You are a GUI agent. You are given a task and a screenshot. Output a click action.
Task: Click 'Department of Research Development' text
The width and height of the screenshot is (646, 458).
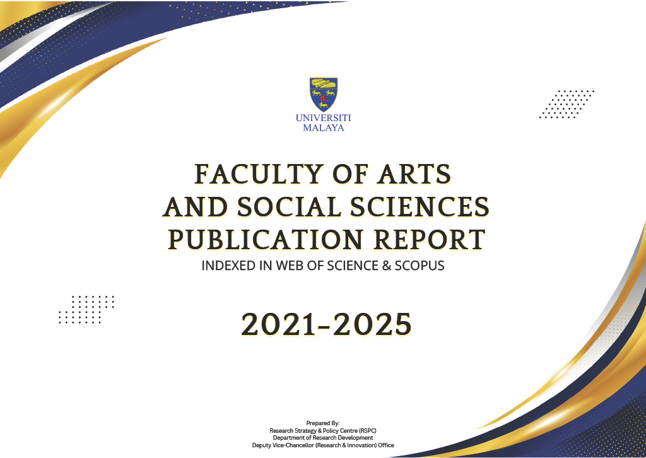tap(323, 438)
